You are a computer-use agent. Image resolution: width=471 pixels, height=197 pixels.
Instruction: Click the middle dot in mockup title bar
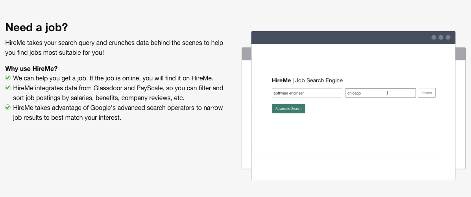(x=441, y=37)
